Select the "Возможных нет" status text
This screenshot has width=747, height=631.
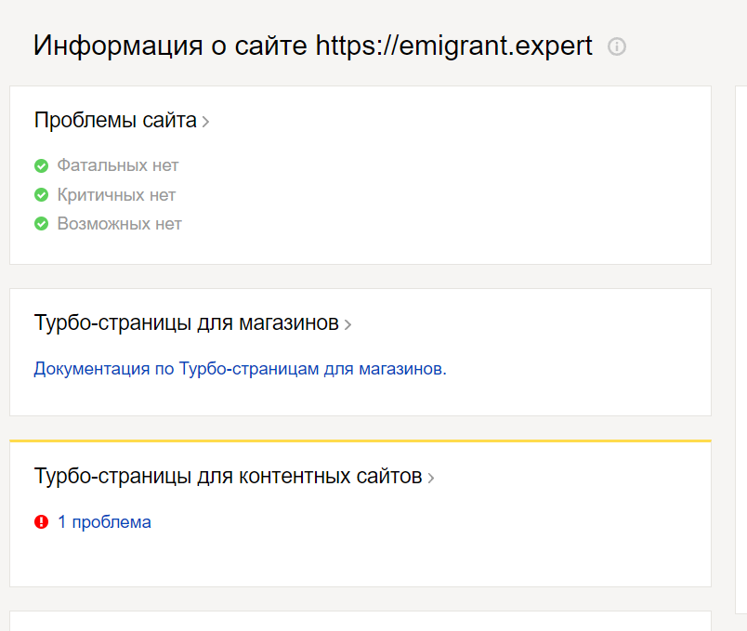(120, 224)
